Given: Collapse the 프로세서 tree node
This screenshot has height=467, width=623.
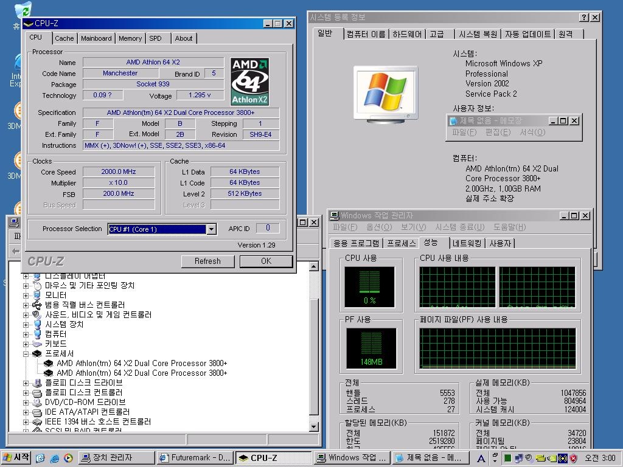Looking at the screenshot, I should (x=26, y=354).
